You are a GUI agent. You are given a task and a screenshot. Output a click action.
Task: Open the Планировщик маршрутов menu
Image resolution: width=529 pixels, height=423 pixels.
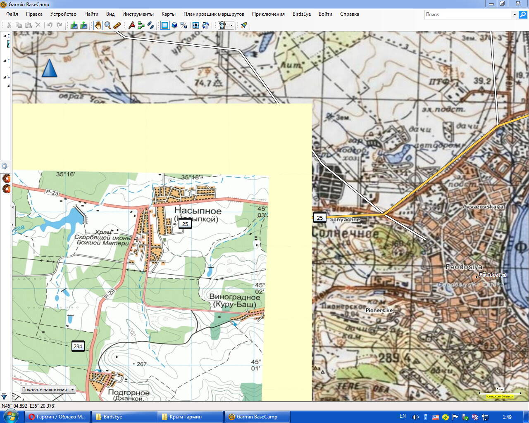[x=214, y=14]
